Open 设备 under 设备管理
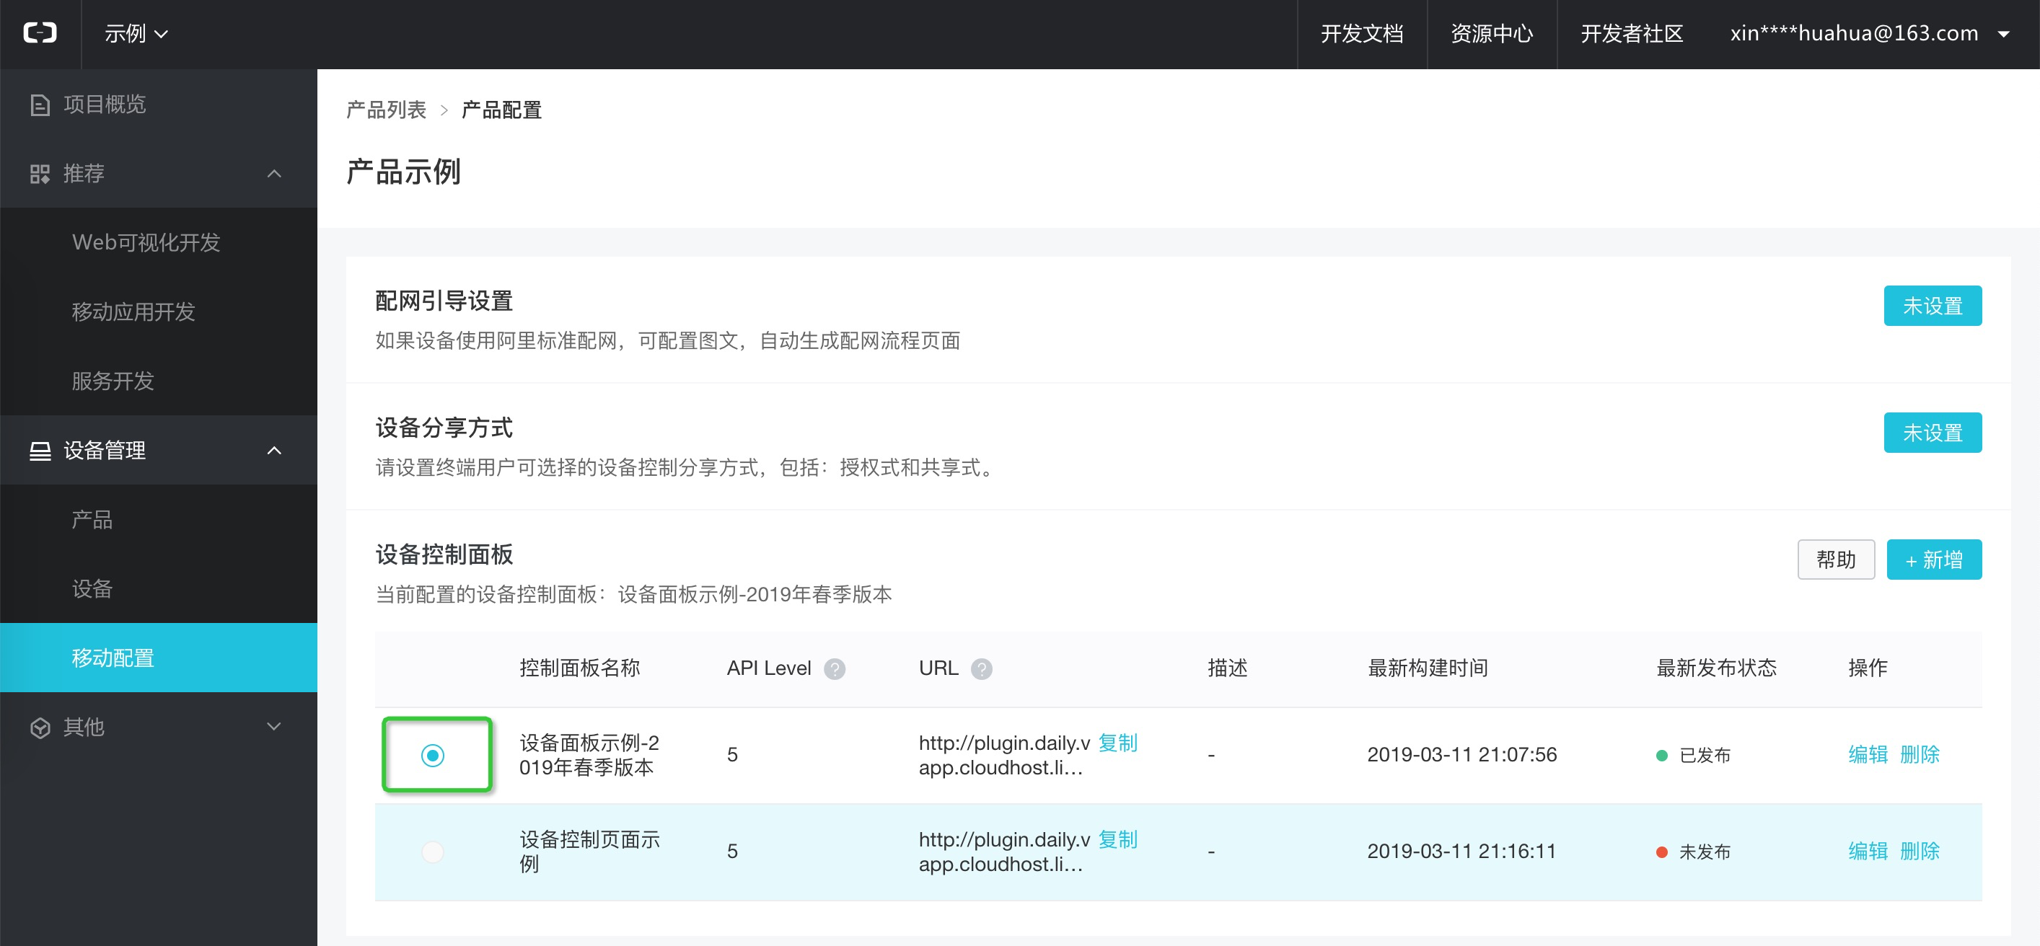The height and width of the screenshot is (946, 2040). (x=159, y=589)
